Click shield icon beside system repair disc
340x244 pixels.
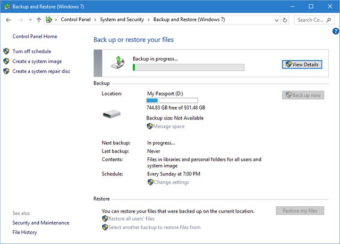[x=6, y=71]
